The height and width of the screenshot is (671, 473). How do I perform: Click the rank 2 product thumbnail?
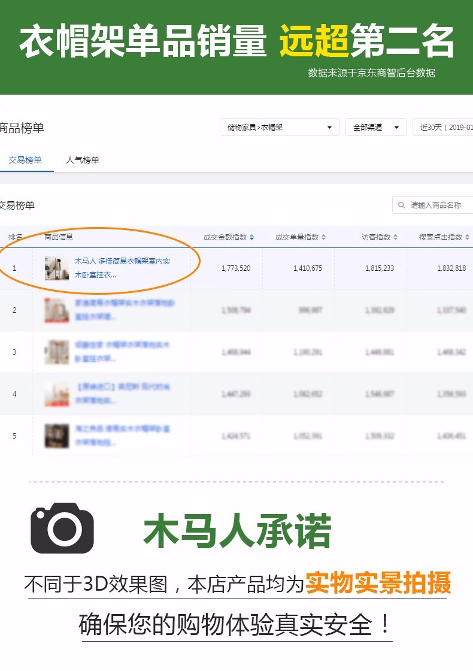[57, 310]
